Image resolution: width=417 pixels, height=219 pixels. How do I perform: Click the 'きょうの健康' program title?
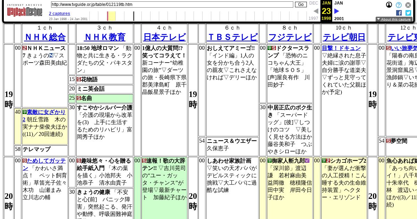point(93,192)
